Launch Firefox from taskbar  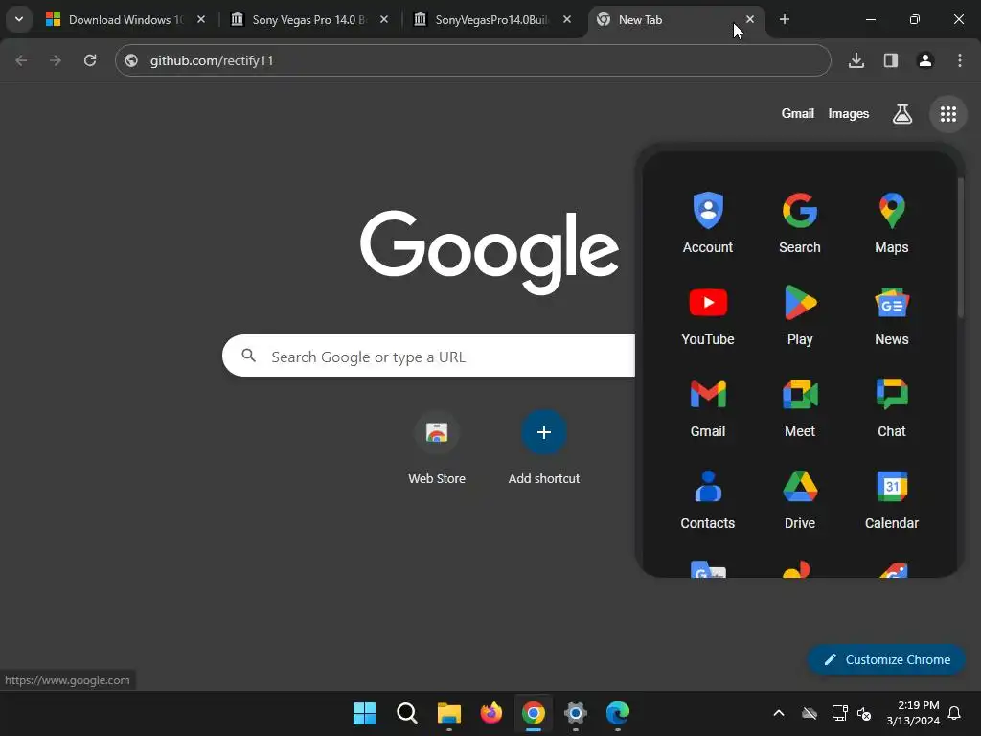point(491,713)
